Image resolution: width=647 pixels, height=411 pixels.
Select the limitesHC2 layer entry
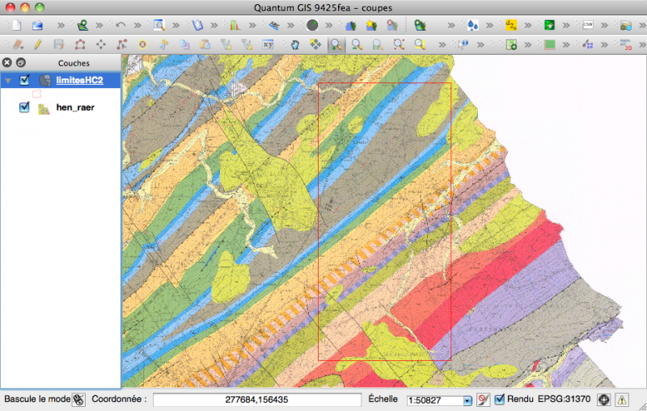(x=79, y=80)
